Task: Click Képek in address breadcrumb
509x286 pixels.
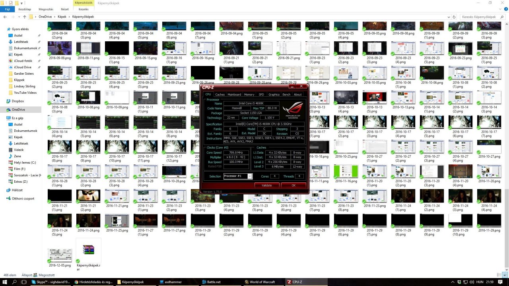Action: [62, 17]
